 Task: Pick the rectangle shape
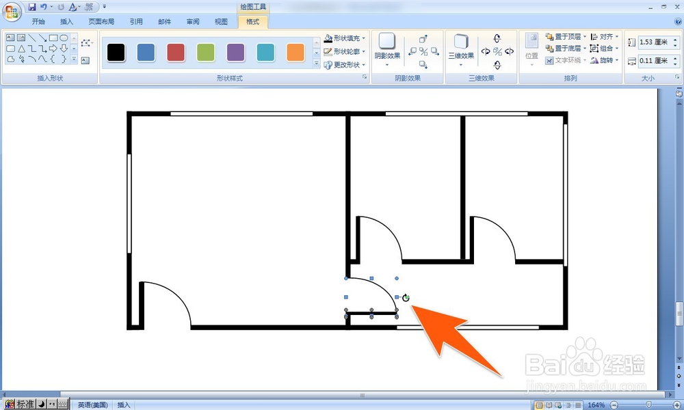click(x=53, y=38)
